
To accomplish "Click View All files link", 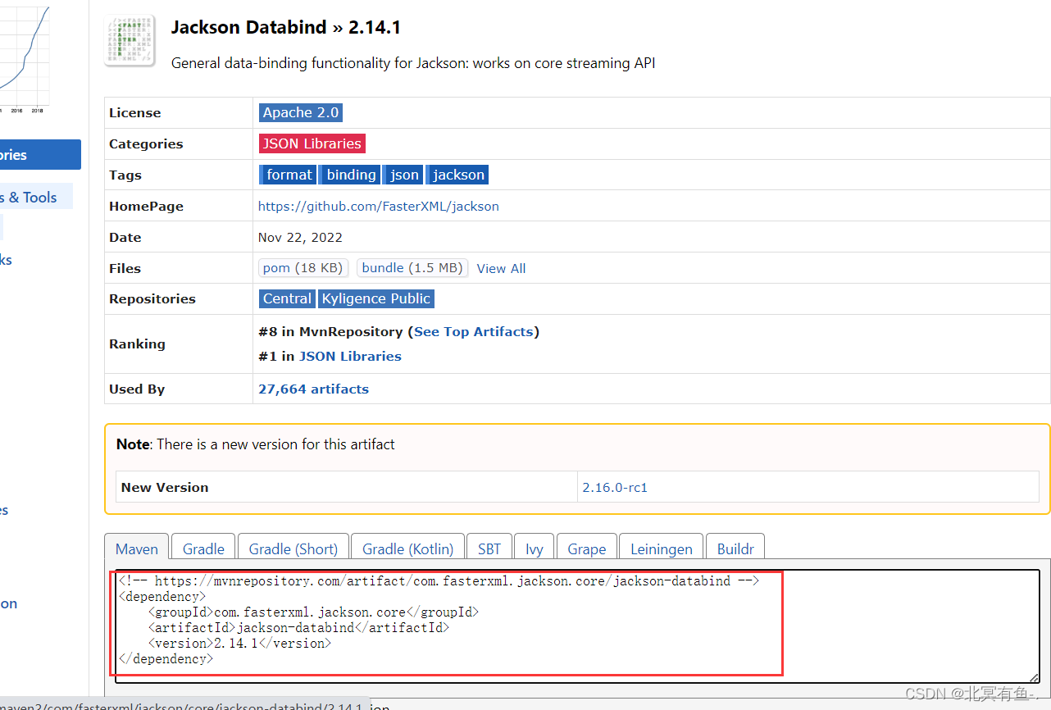I will 501,268.
